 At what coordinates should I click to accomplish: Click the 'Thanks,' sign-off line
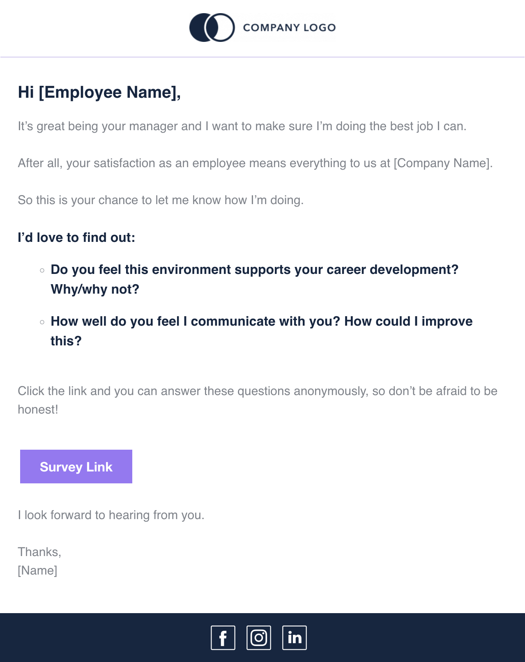tap(39, 552)
